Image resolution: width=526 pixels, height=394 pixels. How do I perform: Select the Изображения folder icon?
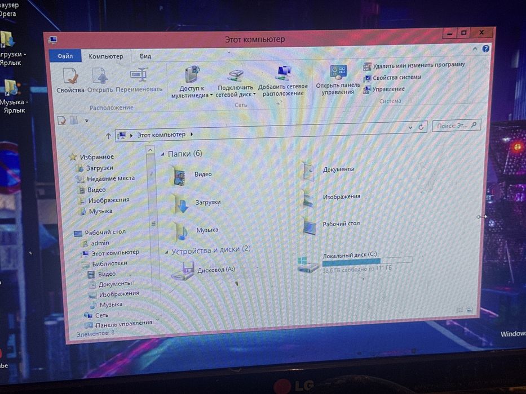308,198
